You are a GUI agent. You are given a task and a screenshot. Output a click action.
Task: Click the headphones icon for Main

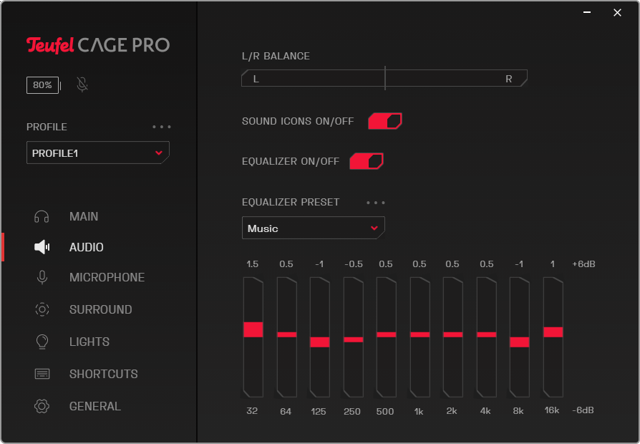click(42, 217)
